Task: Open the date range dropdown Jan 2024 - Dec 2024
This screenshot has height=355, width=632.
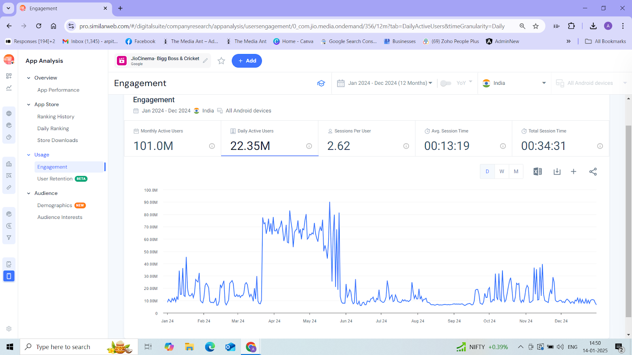Action: point(385,83)
